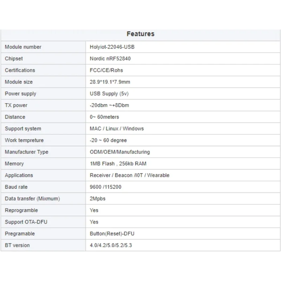Click the module size 28.9*19.1*7.9mm value
The image size is (281, 281).
(x=110, y=82)
